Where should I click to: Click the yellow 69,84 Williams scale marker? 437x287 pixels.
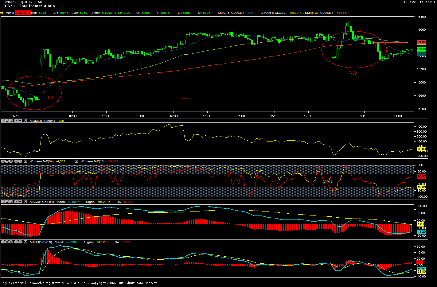coord(421,187)
